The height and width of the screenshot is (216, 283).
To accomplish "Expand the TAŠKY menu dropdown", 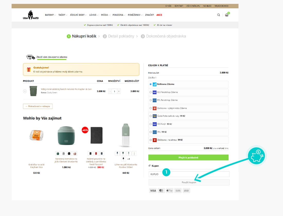I will click(x=63, y=15).
